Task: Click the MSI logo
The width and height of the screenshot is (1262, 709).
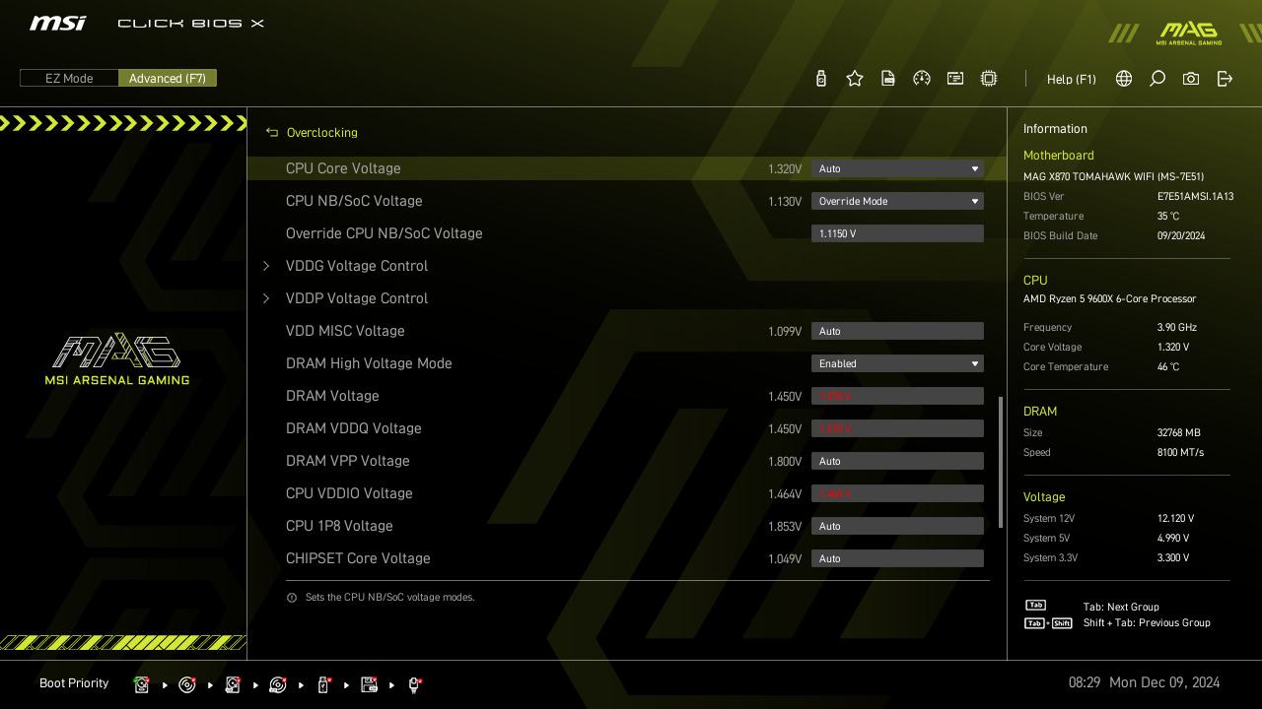Action: (x=57, y=24)
